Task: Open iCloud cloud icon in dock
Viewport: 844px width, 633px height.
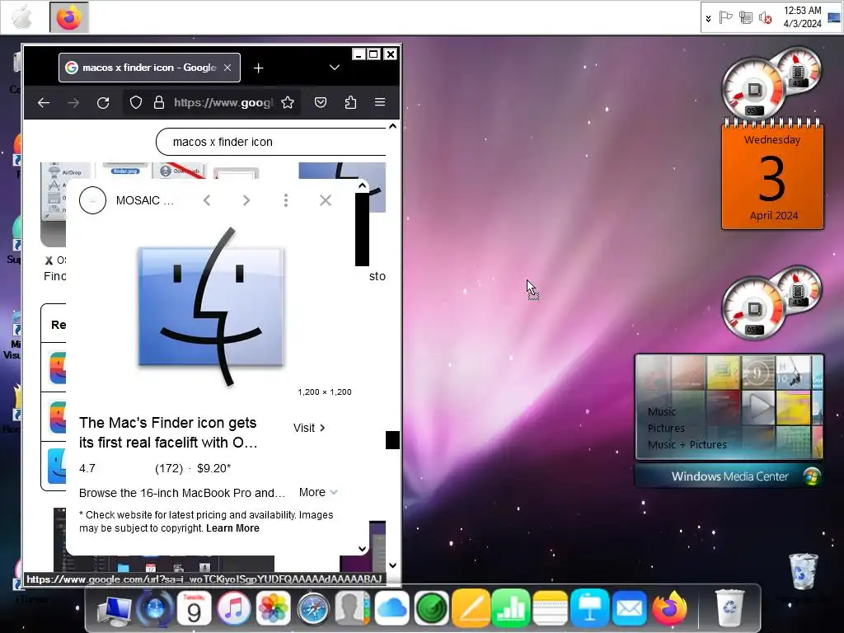Action: [392, 608]
